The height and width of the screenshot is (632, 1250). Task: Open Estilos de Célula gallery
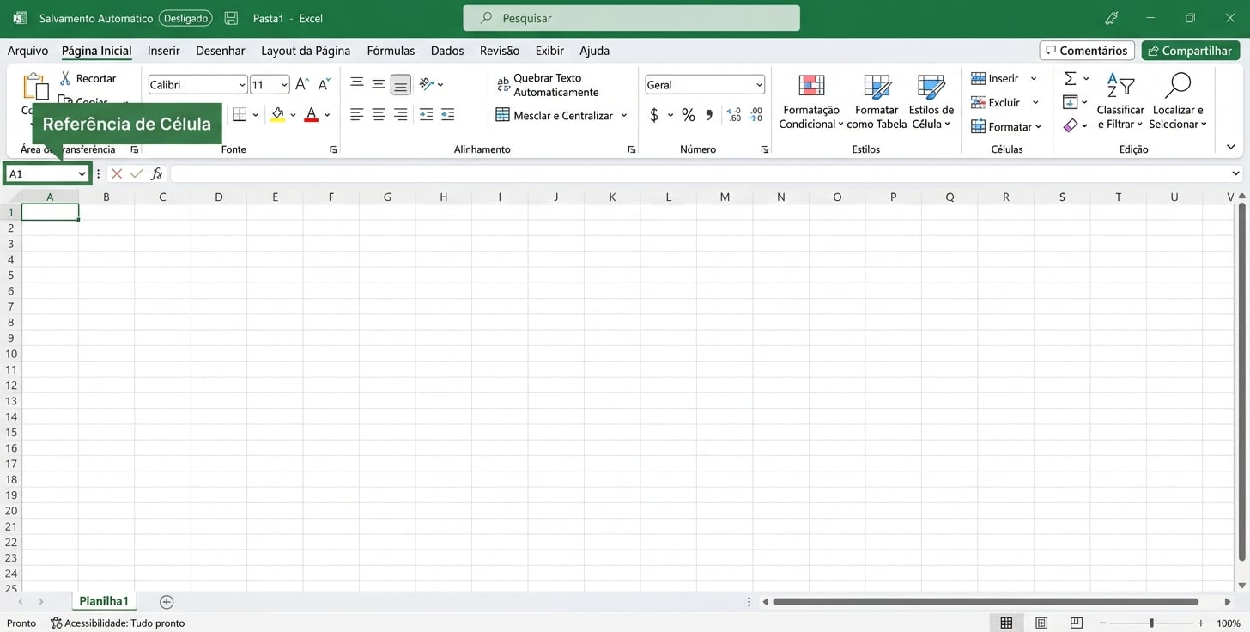point(931,101)
